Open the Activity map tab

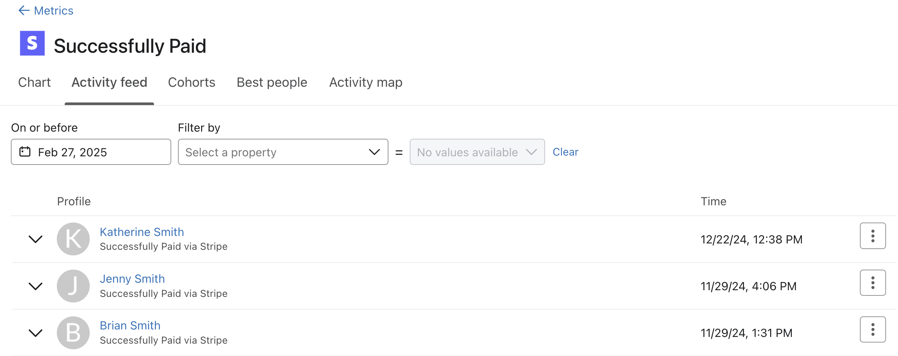tap(365, 82)
